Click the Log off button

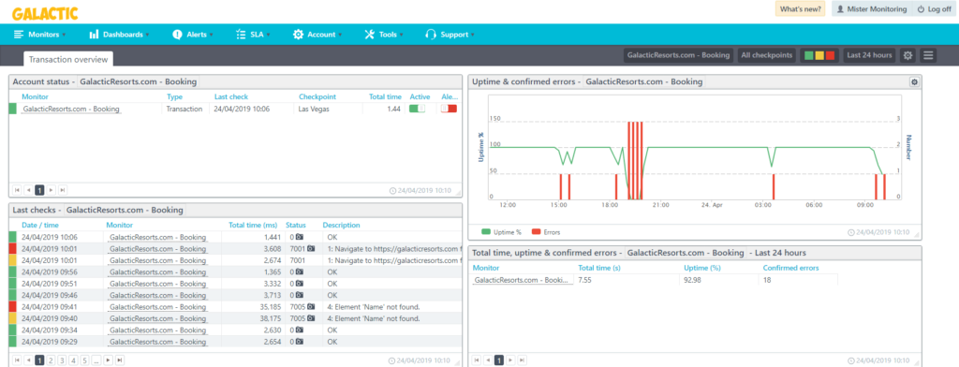click(x=934, y=9)
